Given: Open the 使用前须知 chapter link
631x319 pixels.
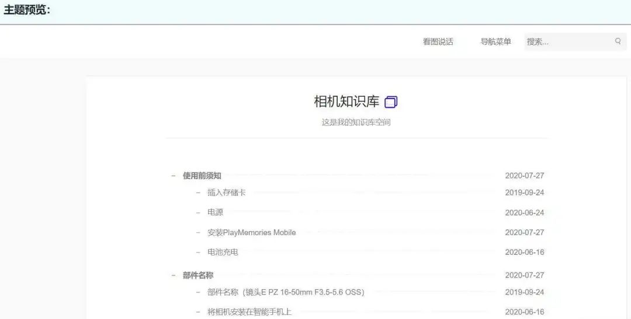Looking at the screenshot, I should 202,176.
